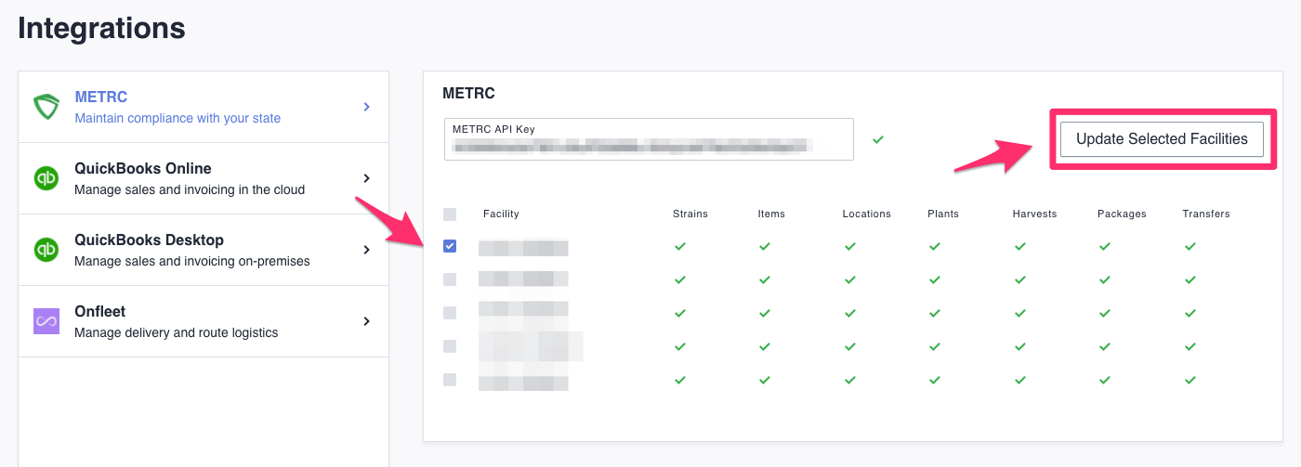
Task: Click 'Maintain compliance with your state' text
Action: click(x=177, y=118)
